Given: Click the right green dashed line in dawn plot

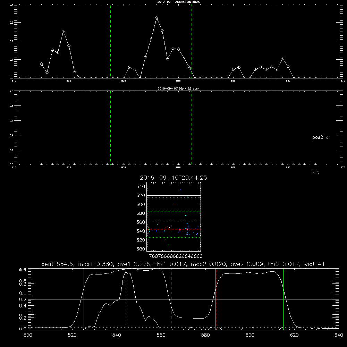Looking at the screenshot, I should click(x=192, y=41).
